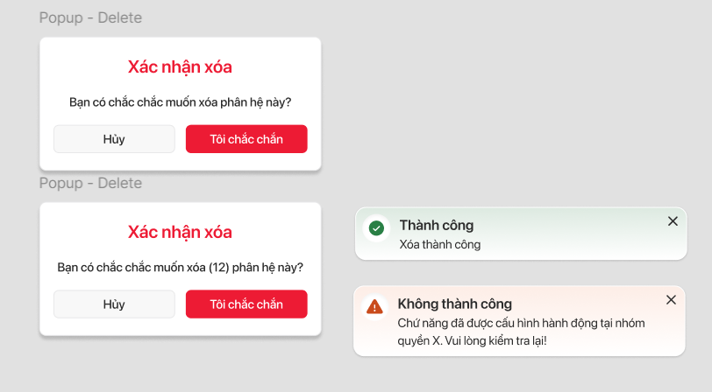Close the Thành công notification

click(673, 221)
